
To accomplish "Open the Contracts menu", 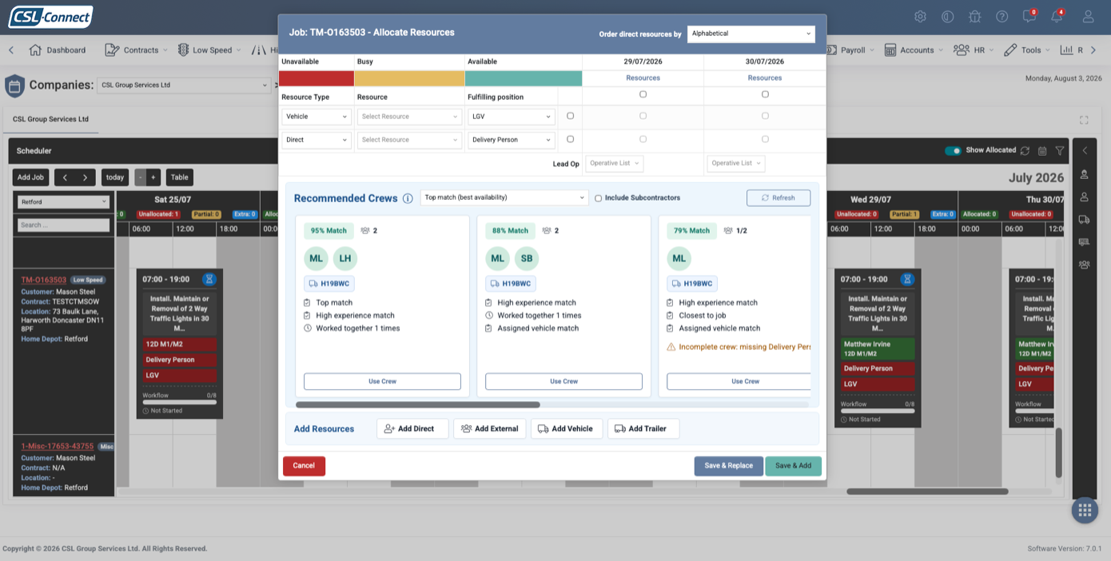I will click(137, 50).
